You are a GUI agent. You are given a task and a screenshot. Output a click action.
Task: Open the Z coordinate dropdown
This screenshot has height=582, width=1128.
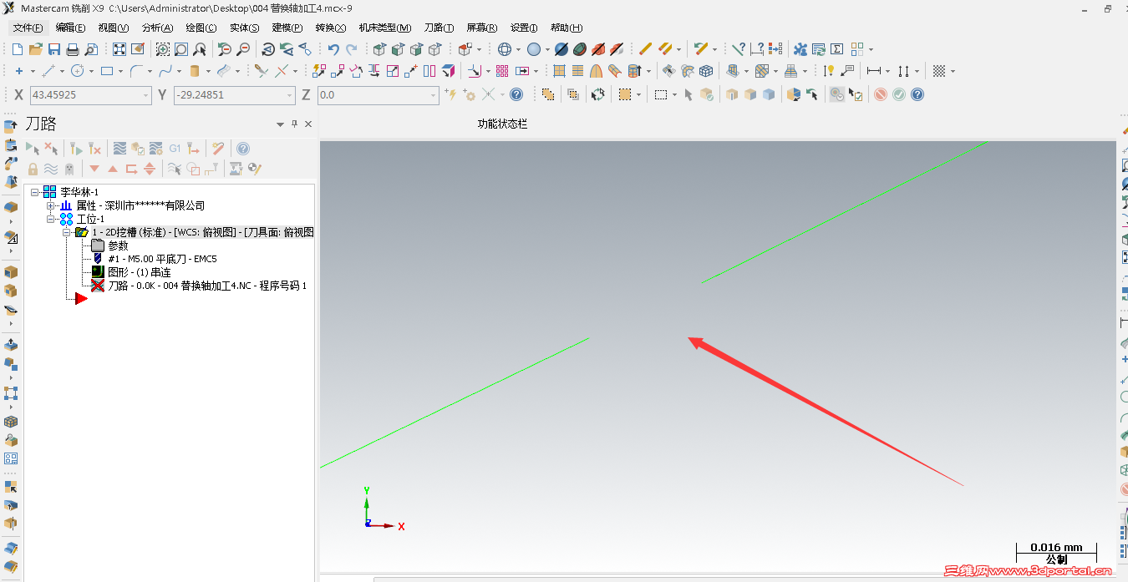pos(434,95)
